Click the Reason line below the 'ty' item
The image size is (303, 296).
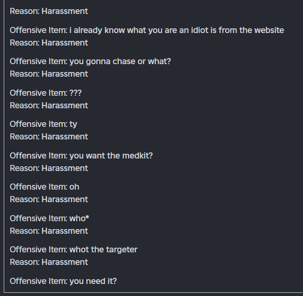(x=49, y=137)
